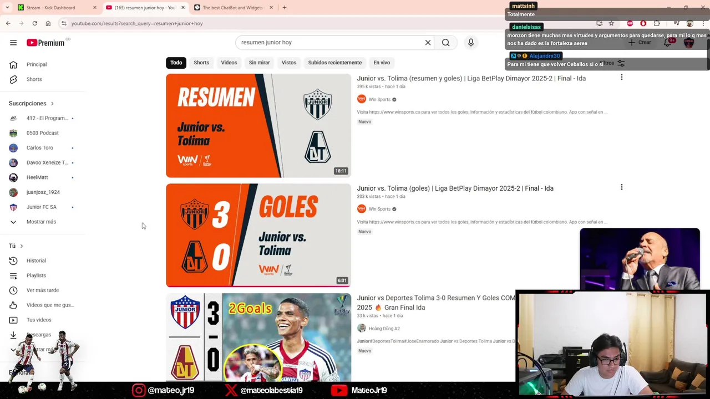Open HeelMatt subscription channel
The height and width of the screenshot is (399, 710).
click(42, 177)
